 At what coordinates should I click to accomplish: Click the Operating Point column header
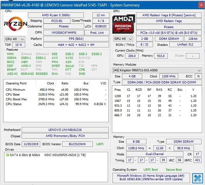pyautogui.click(x=16, y=83)
